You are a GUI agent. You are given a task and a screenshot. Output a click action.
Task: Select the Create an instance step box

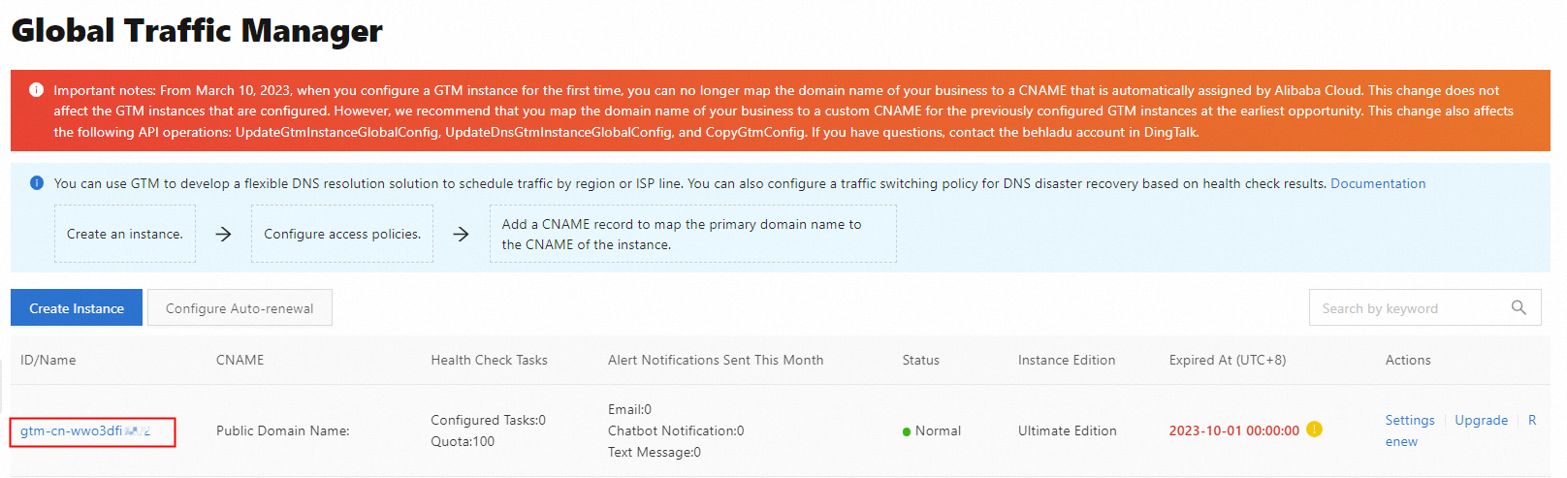click(x=125, y=234)
